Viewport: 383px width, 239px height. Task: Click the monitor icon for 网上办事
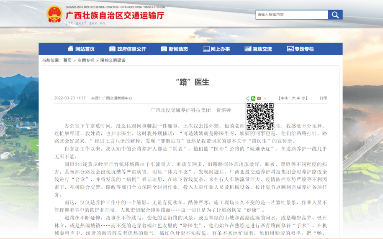tap(206, 49)
